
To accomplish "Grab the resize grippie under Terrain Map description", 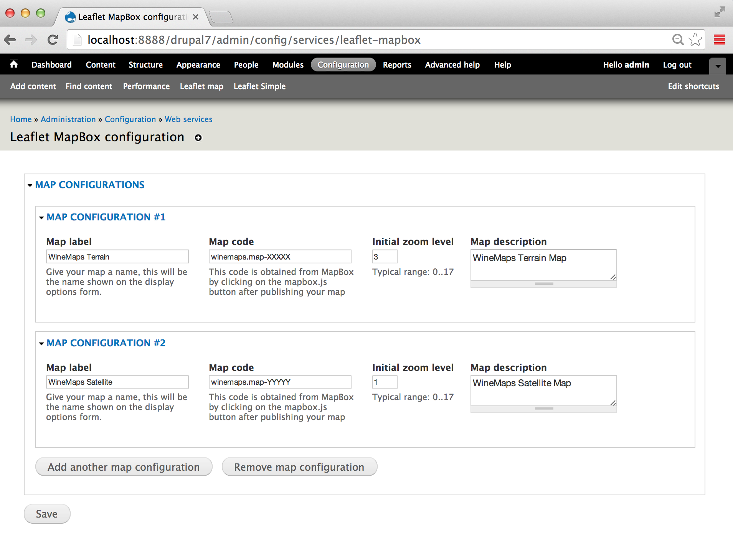I will pos(543,284).
